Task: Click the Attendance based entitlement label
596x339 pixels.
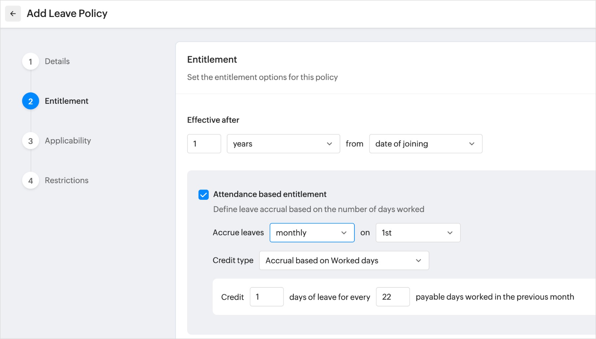Action: click(x=270, y=194)
